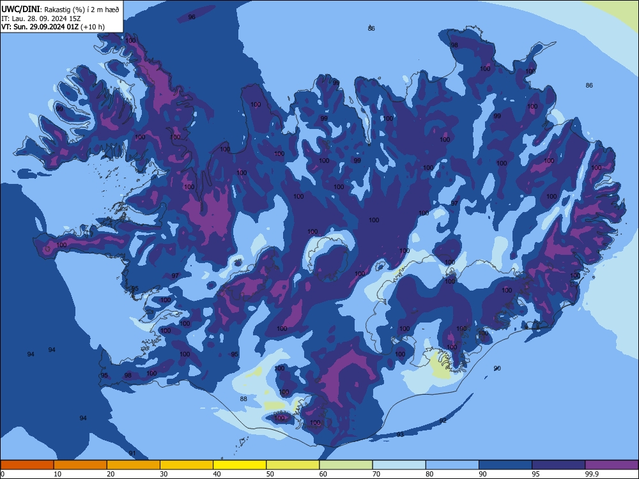
Task: Click the 40–50 bright yellow legend swatch
Action: pos(240,465)
